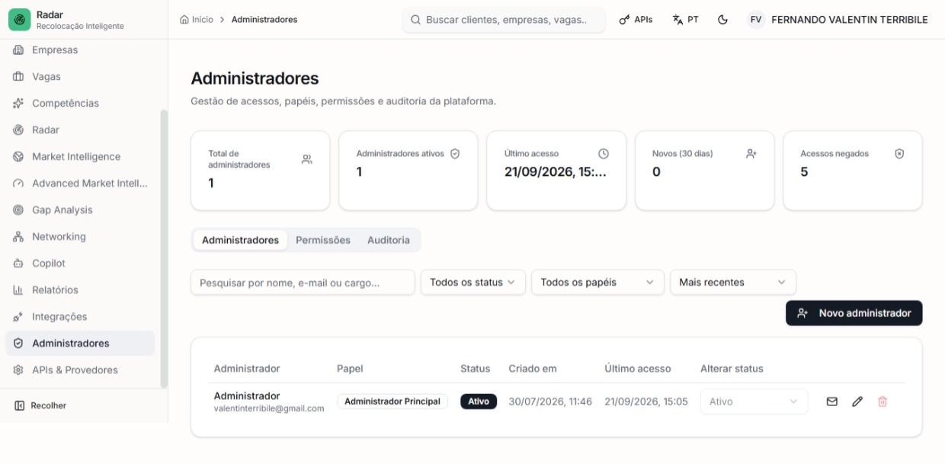
Task: Click the FV user avatar
Action: (756, 20)
